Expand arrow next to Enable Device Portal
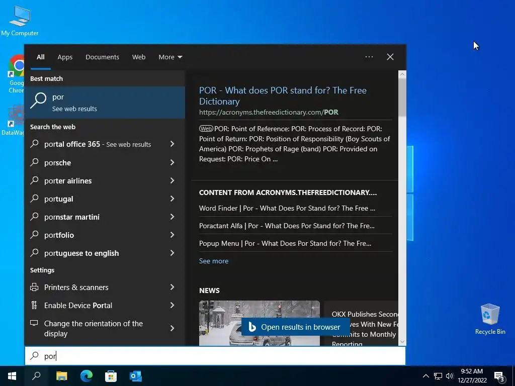This screenshot has width=515, height=386. pos(172,305)
